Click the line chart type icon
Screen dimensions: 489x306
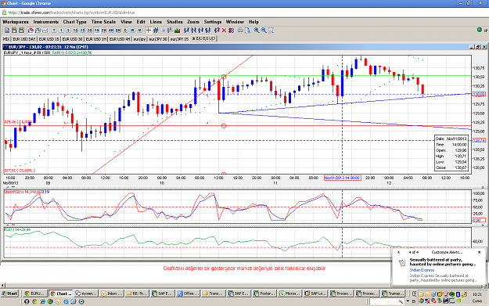point(45,31)
